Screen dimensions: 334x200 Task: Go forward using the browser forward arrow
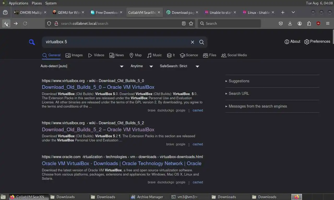coord(16,23)
